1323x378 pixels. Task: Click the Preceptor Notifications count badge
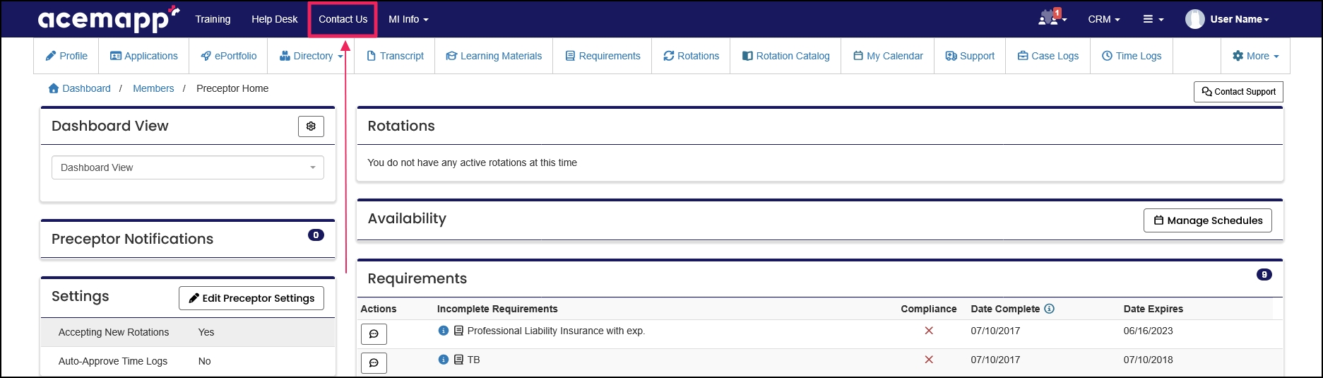tap(316, 235)
